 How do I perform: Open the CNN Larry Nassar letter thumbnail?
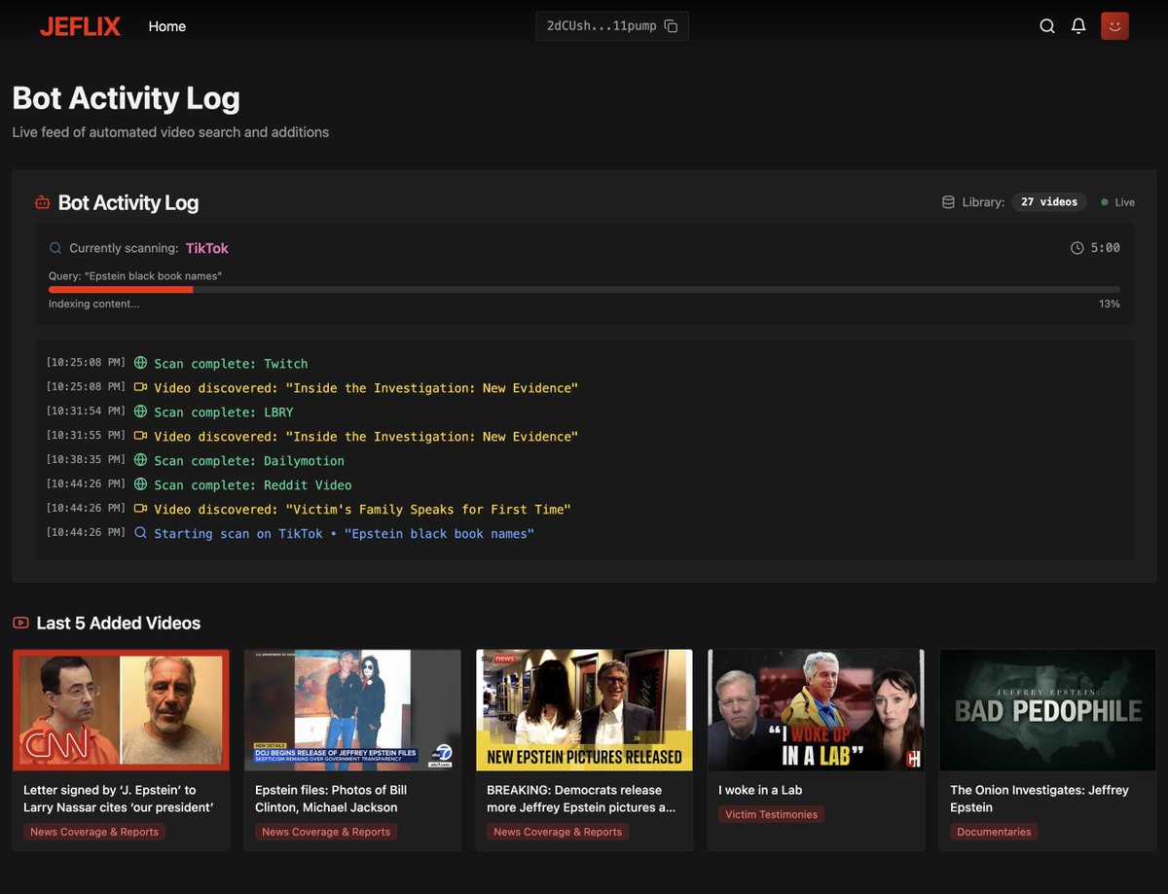(121, 710)
